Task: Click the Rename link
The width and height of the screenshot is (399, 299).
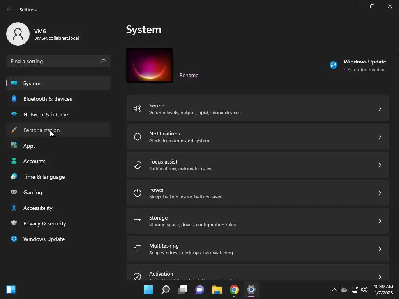Action: 189,75
